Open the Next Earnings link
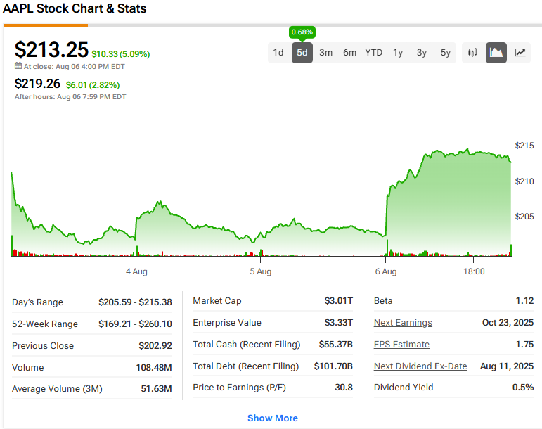Screen dimensions: 542x429 (403, 323)
